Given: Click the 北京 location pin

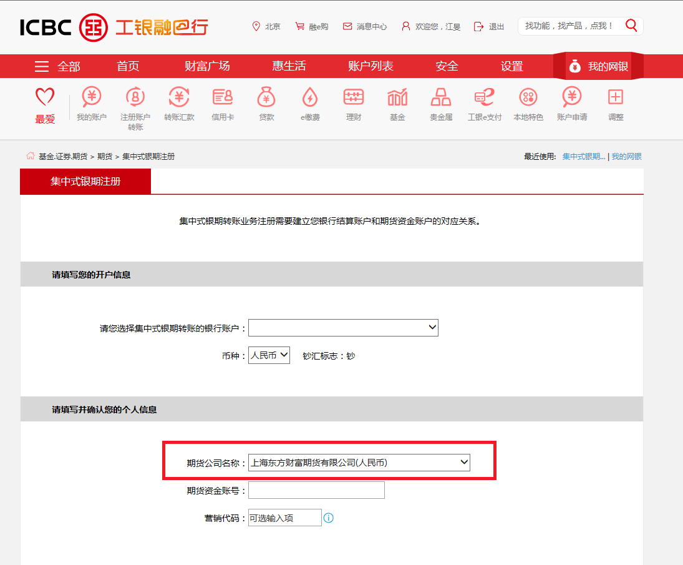Looking at the screenshot, I should [x=256, y=26].
